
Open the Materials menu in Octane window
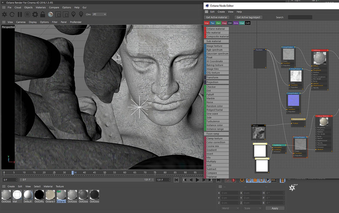pos(41,7)
